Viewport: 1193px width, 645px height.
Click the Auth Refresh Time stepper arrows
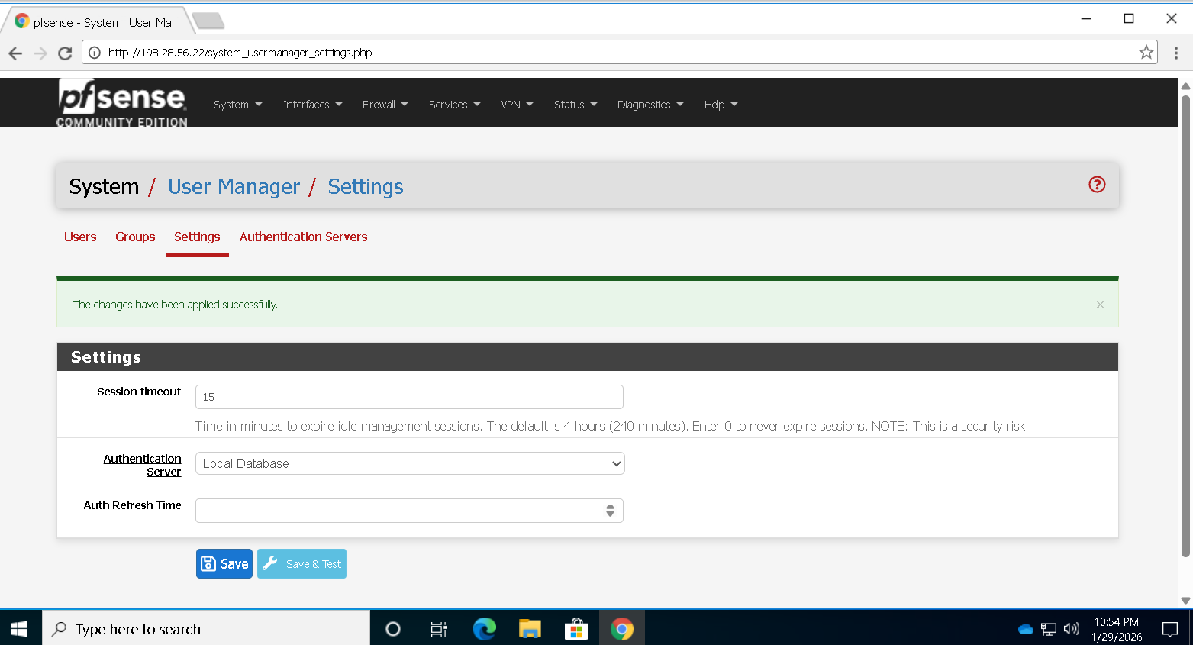click(x=610, y=511)
